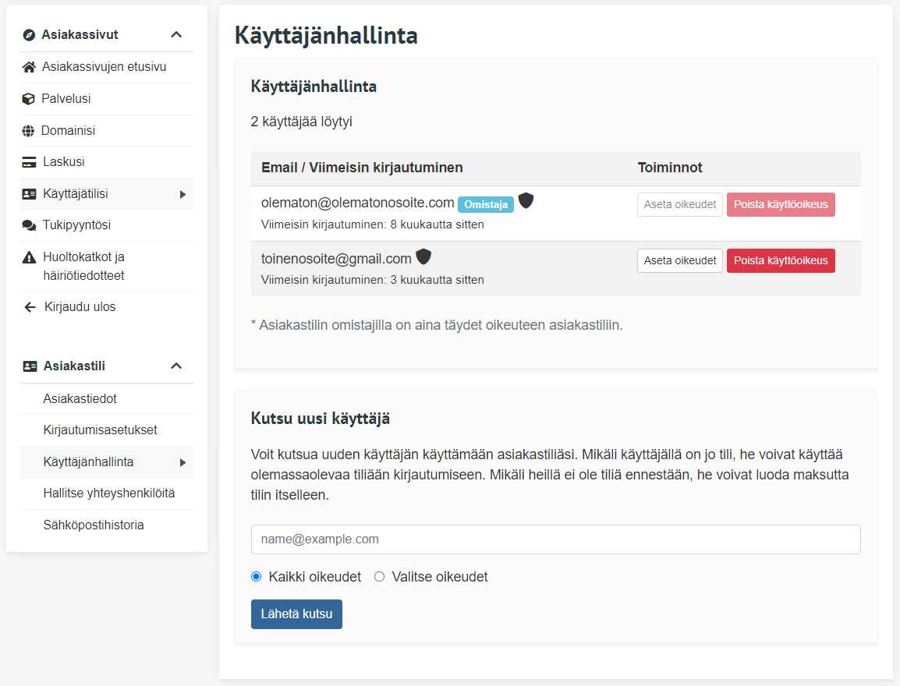Click the box icon next to Palvelusi

tap(29, 99)
